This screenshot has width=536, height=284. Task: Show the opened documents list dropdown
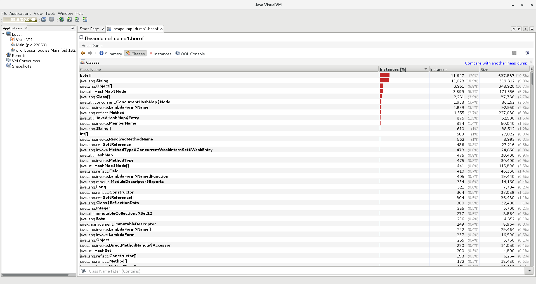pyautogui.click(x=526, y=28)
